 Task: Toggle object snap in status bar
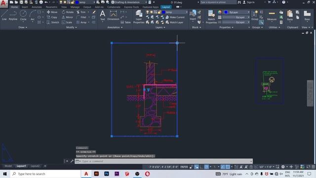click(228, 167)
